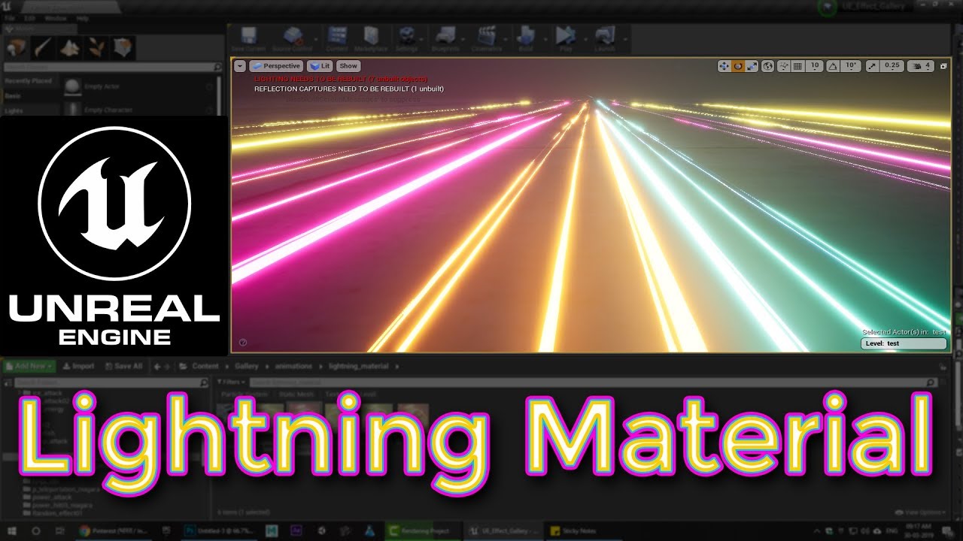Open the Filters dropdown in Content Browser

[x=230, y=382]
